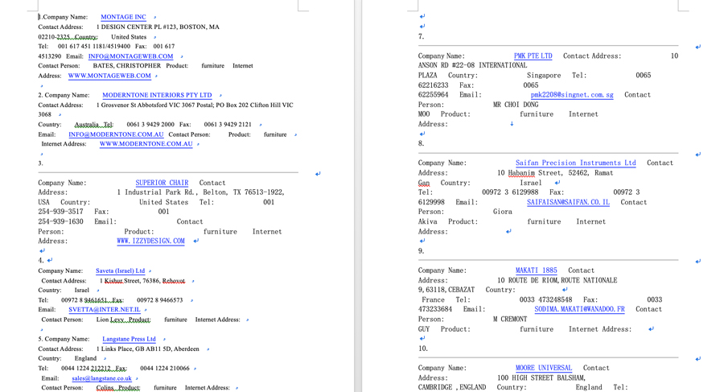
Task: Click the phone number "0033 473248548"
Action: [545, 300]
